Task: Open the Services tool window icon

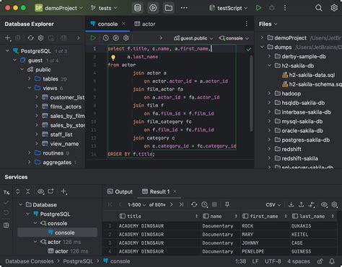Action: (x=153, y=8)
